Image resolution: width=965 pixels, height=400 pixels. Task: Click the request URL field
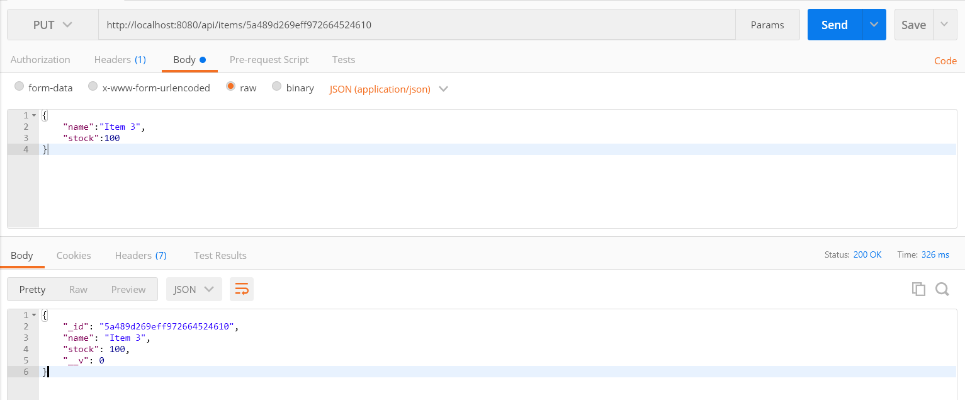tap(417, 25)
